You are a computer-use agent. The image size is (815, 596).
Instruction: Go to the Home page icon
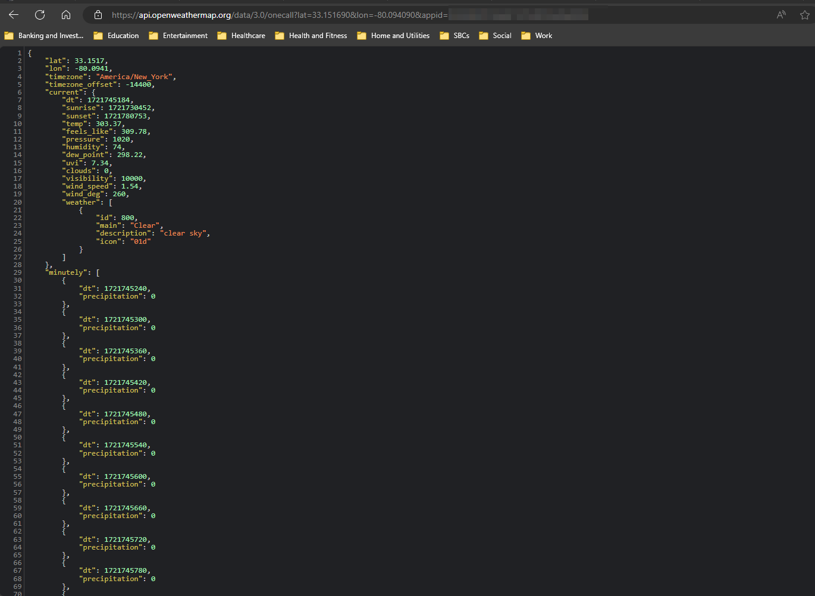point(66,15)
